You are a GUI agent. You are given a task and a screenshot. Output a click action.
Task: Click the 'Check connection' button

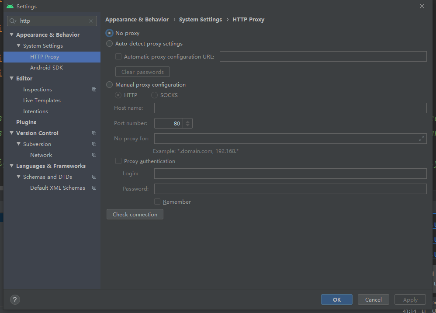click(135, 215)
